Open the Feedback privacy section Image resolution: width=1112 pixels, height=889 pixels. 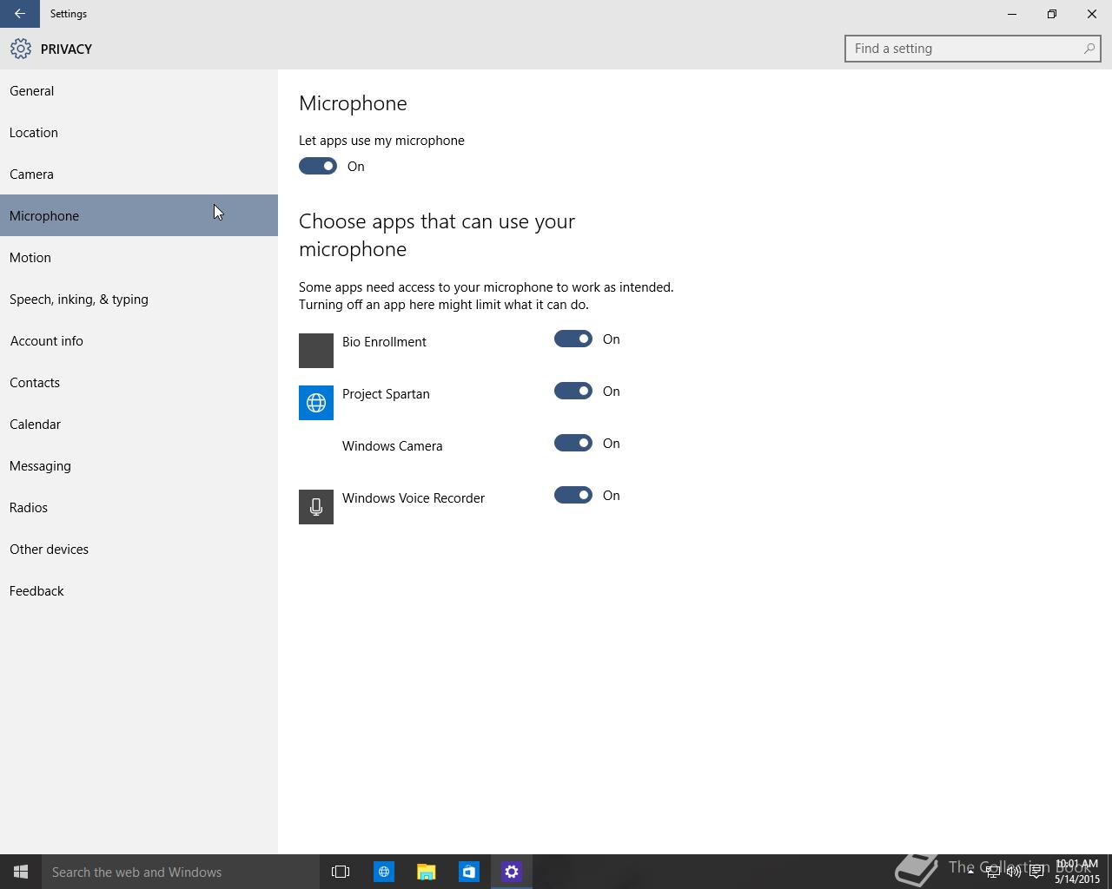click(139, 590)
